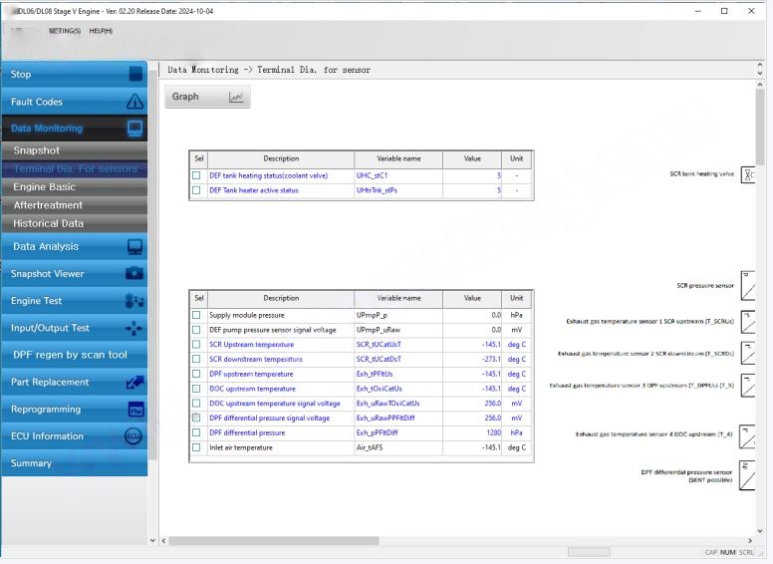
Task: Click the Data Monitoring monitor icon
Action: coord(134,129)
